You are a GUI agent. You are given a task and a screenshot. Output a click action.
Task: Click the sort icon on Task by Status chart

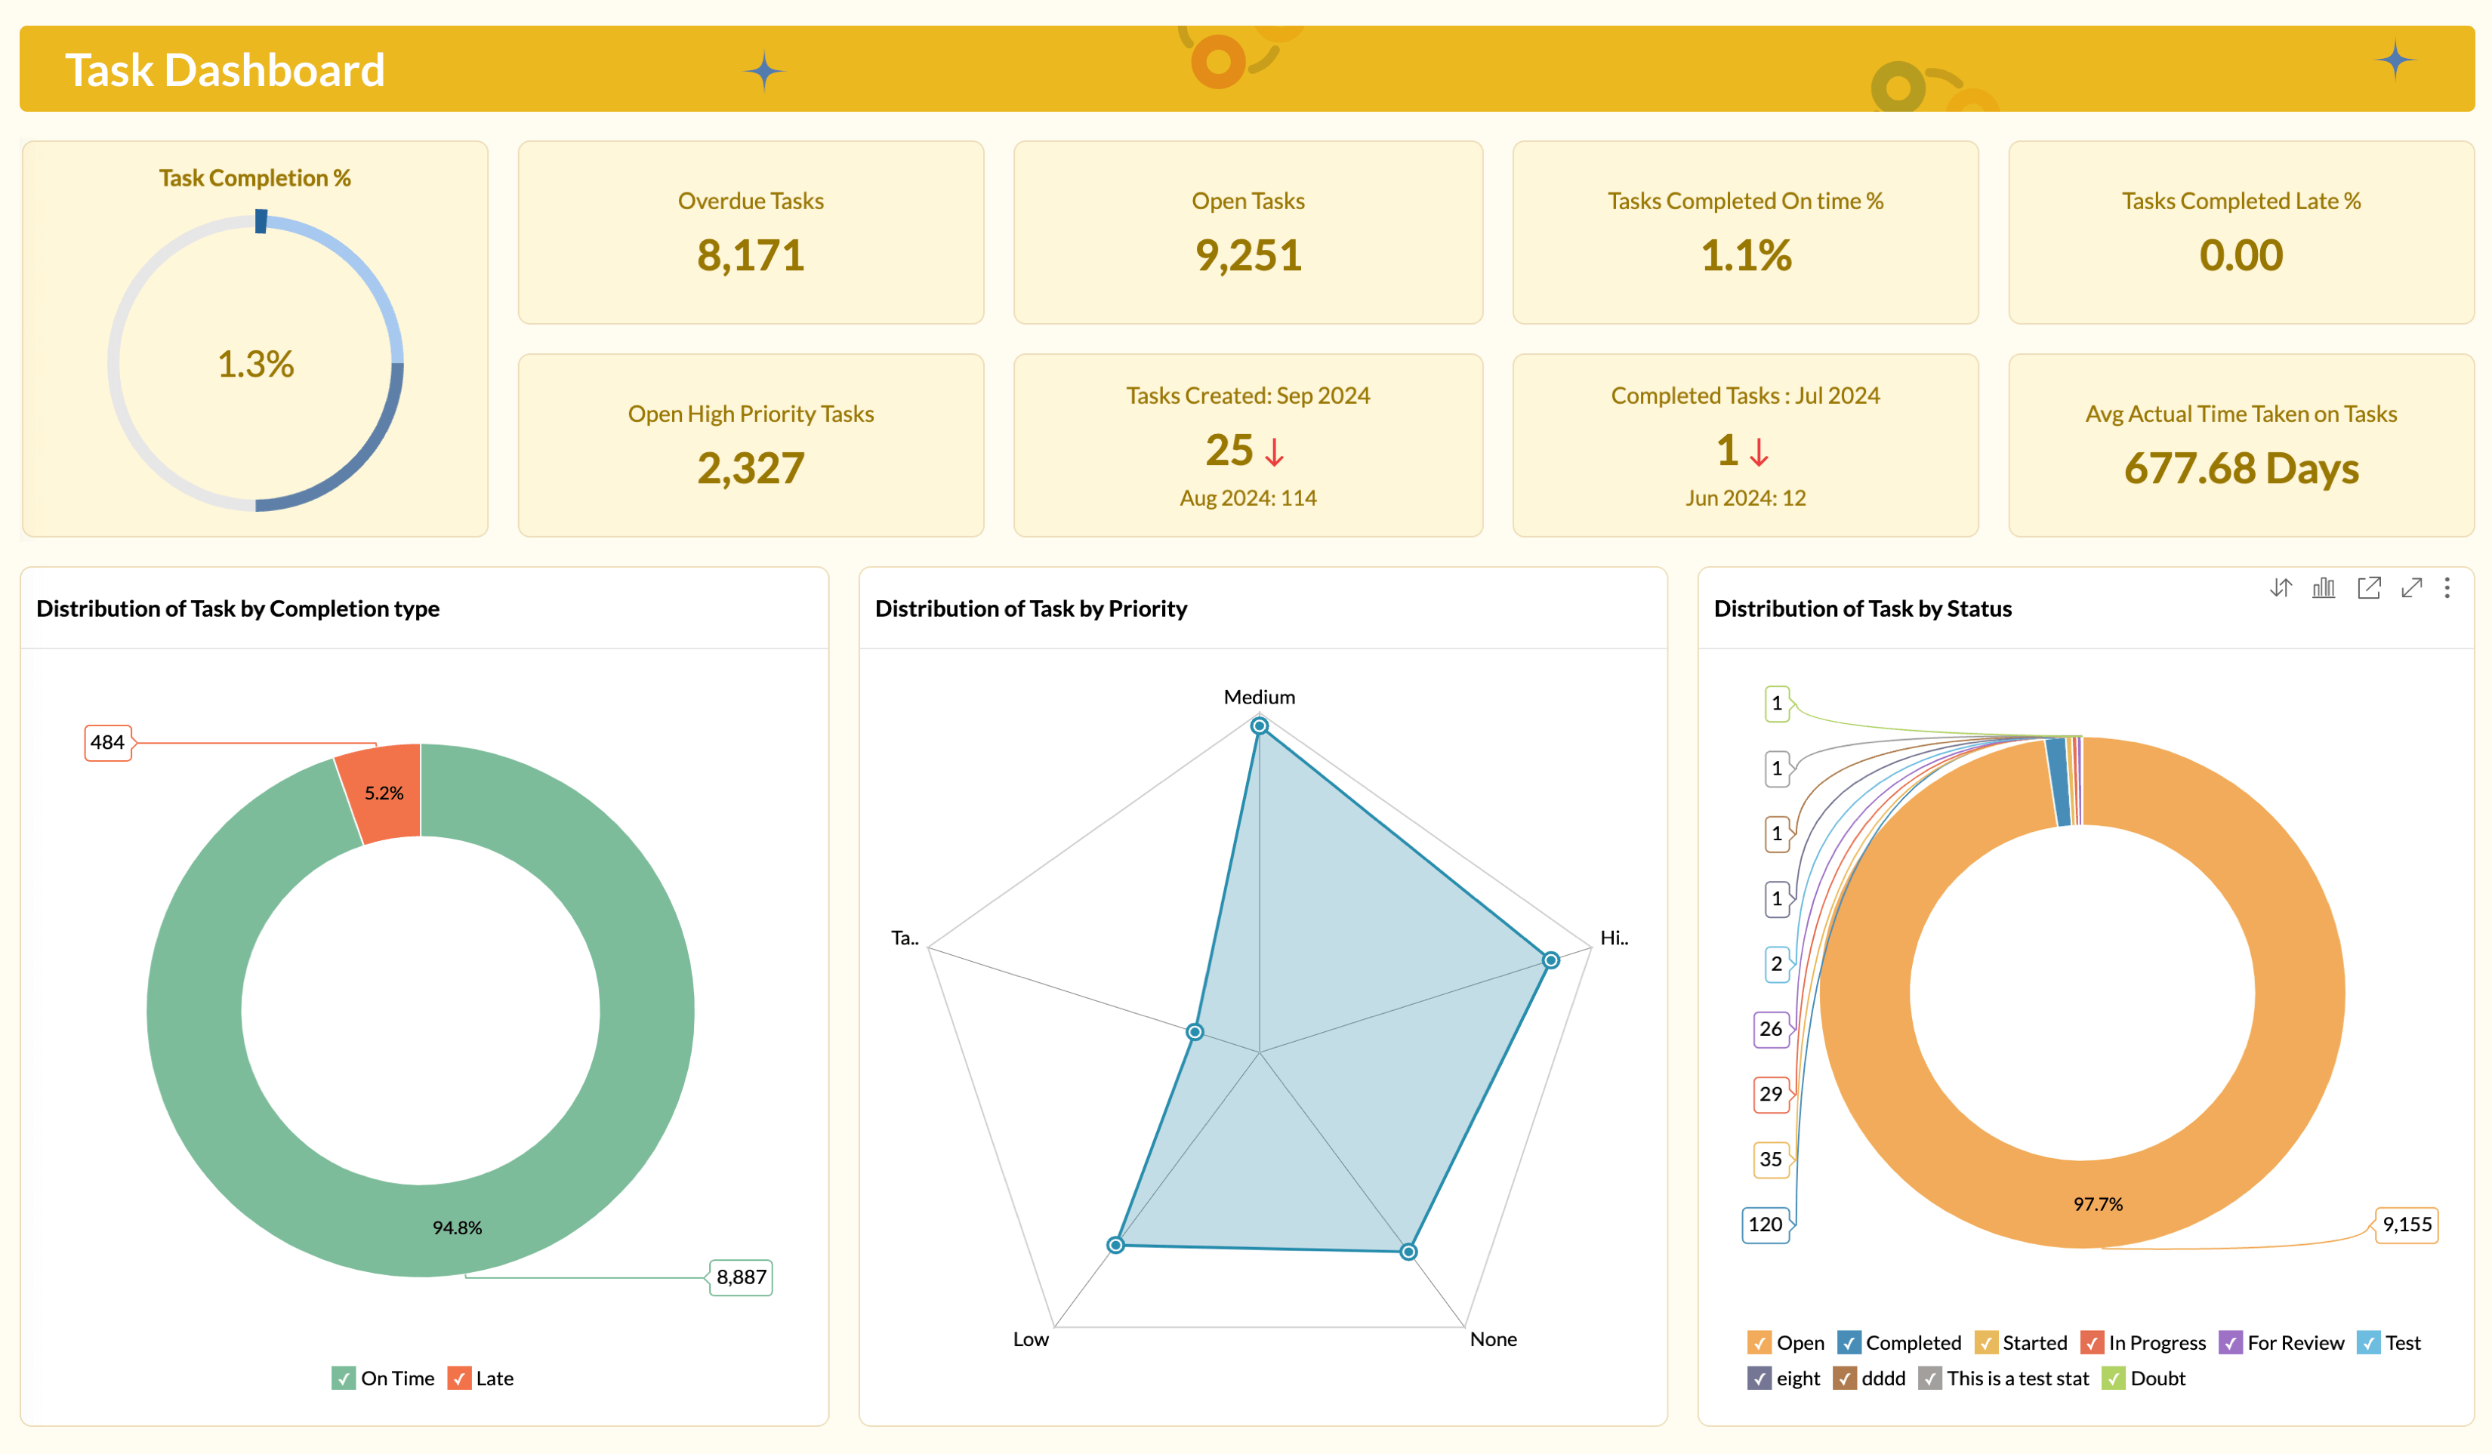[x=2281, y=588]
